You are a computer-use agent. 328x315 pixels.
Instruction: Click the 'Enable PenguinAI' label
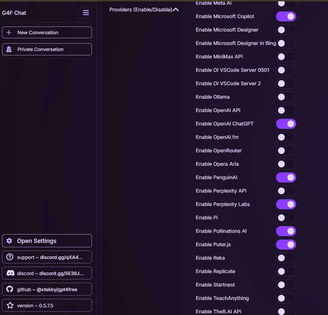[x=217, y=177]
